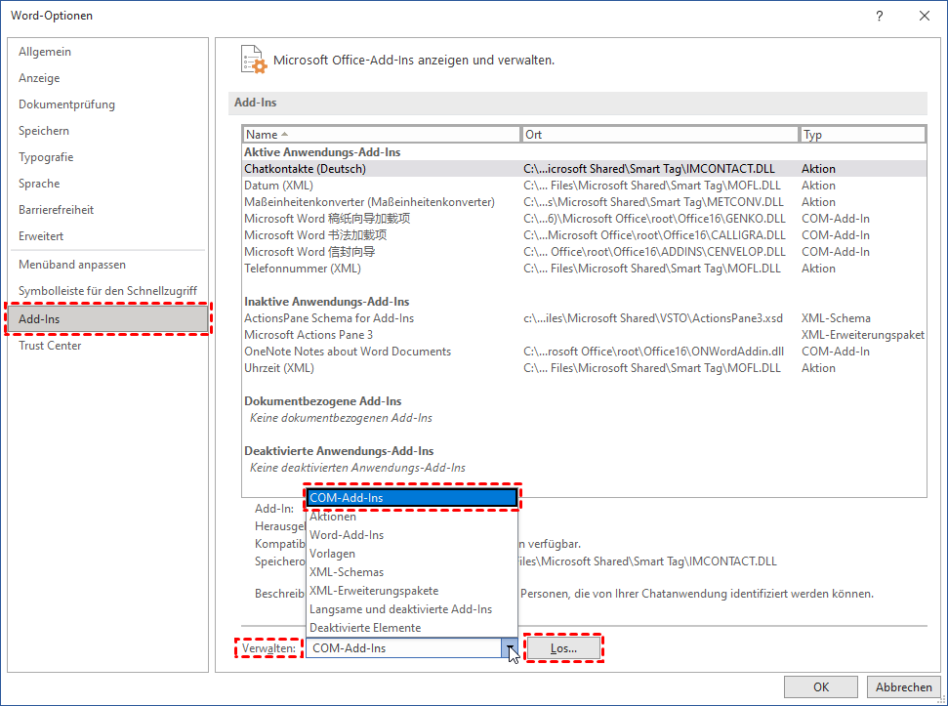Click the Add-Ins gear document icon
The width and height of the screenshot is (948, 706).
tap(253, 60)
